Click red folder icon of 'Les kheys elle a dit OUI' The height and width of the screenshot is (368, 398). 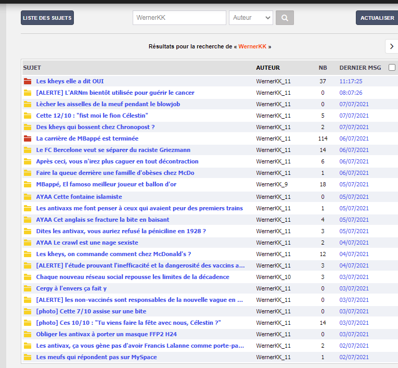(28, 81)
